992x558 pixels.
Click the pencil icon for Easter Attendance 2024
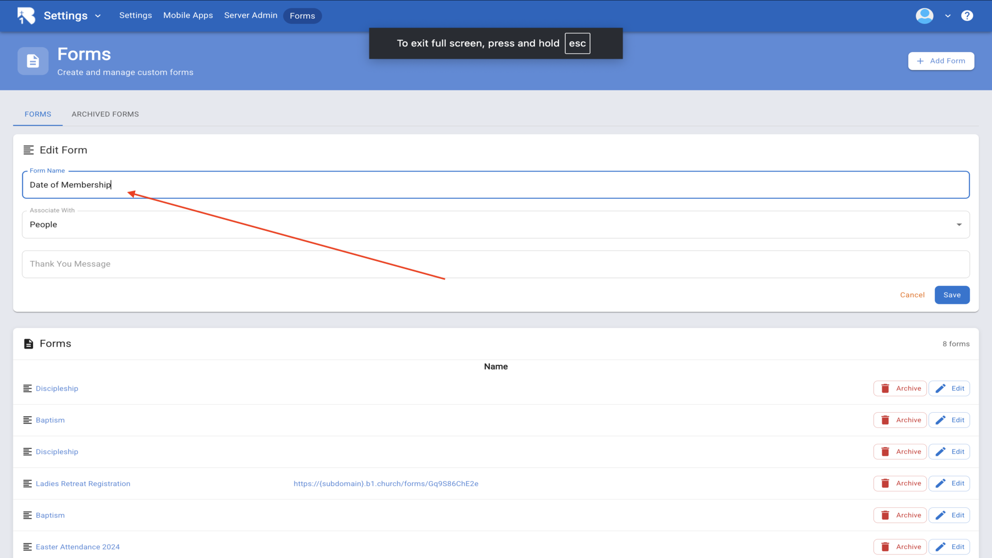pyautogui.click(x=940, y=547)
